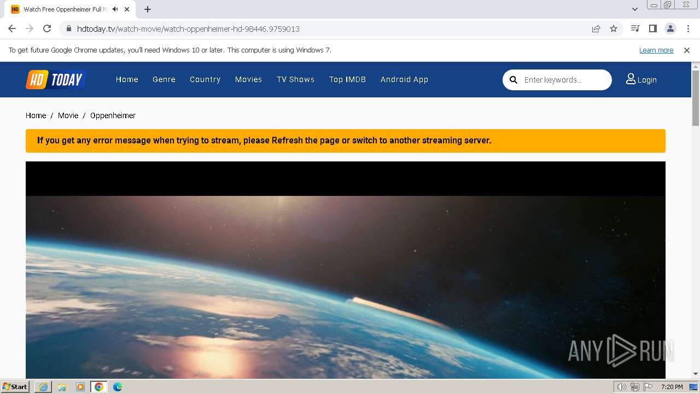This screenshot has width=700, height=394.
Task: Go to TV Shows section
Action: pos(295,79)
